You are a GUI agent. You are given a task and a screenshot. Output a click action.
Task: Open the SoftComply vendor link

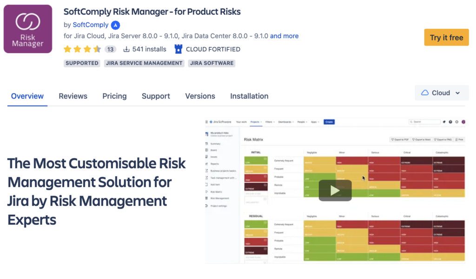pyautogui.click(x=91, y=25)
